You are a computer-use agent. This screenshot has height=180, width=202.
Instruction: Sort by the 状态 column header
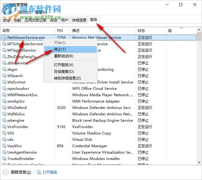[x=151, y=31]
